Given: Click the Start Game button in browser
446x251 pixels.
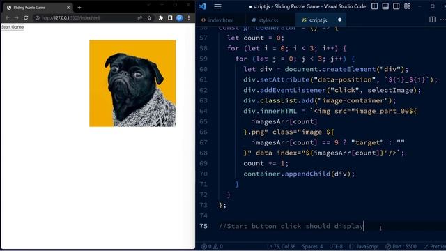Looking at the screenshot, I should pyautogui.click(x=13, y=27).
